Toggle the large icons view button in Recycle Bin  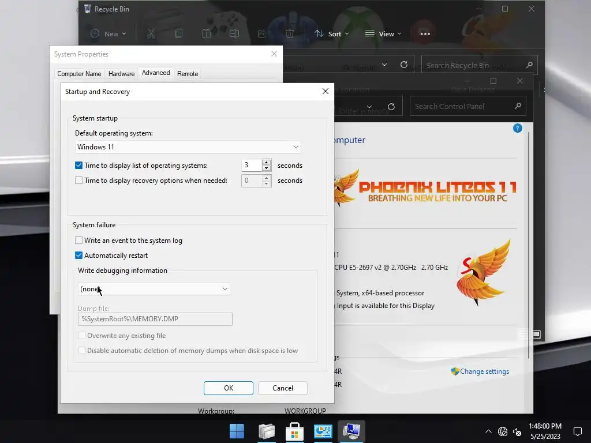[536, 335]
